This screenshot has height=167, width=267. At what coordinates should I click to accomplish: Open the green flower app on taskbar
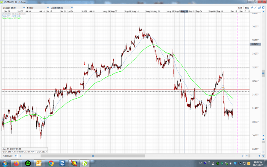point(28,164)
